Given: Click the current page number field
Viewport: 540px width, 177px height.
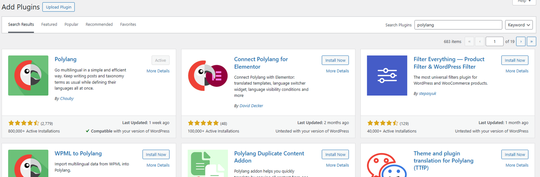Looking at the screenshot, I should (494, 41).
